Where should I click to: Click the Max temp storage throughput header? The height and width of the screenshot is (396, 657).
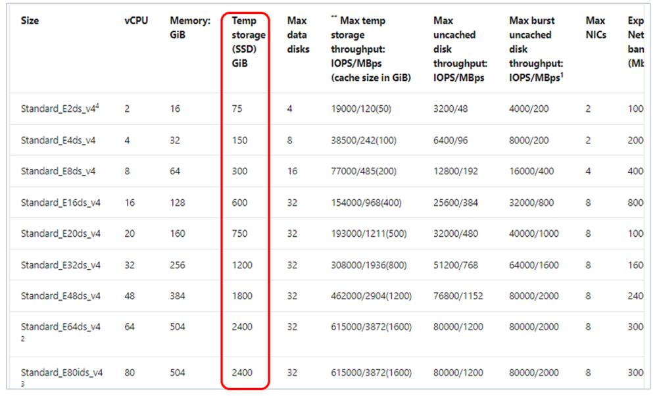(371, 49)
